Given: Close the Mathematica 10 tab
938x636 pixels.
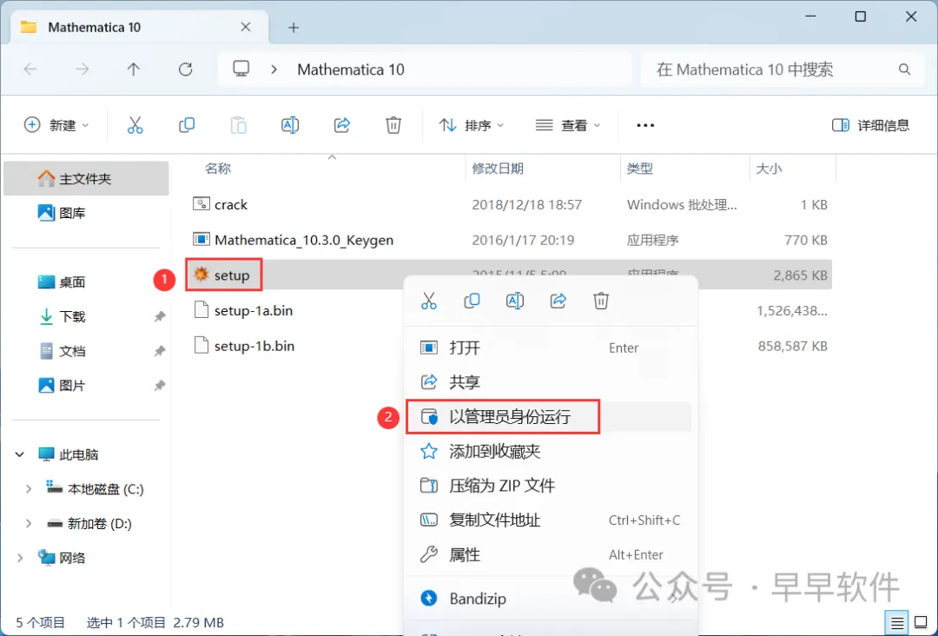Looking at the screenshot, I should tap(245, 27).
